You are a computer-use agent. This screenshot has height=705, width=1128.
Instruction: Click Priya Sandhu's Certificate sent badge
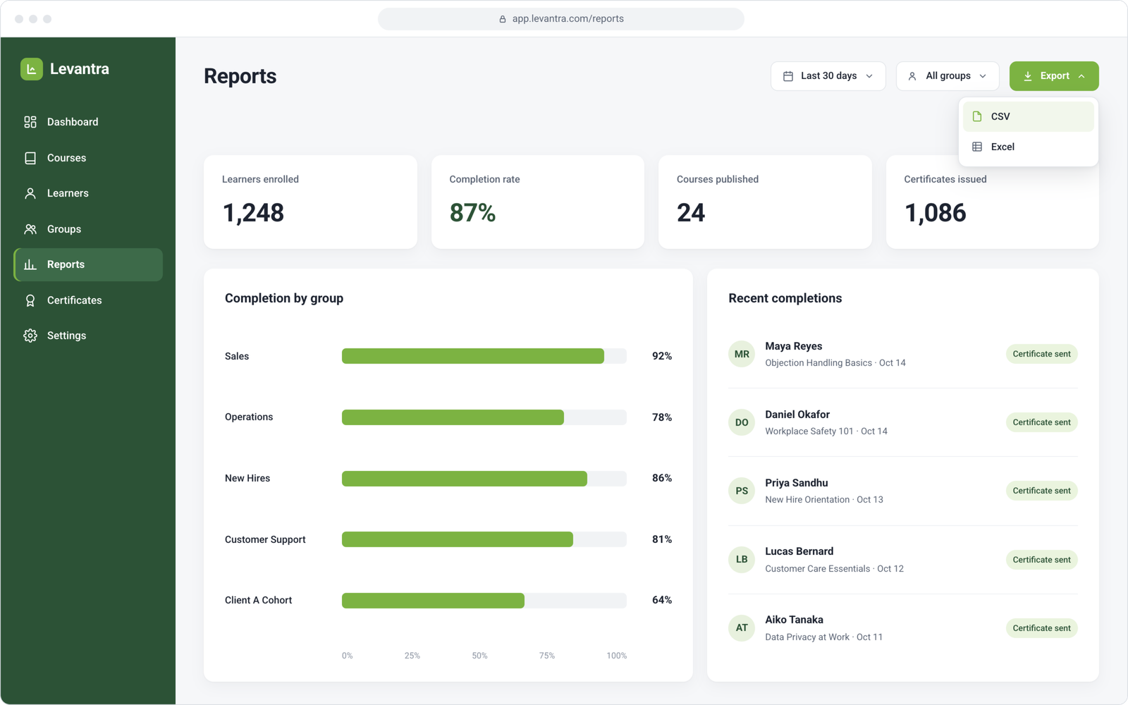coord(1041,491)
